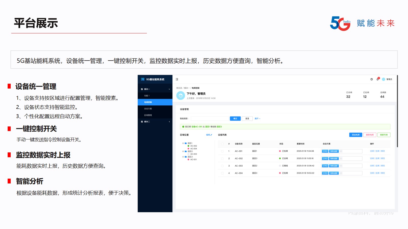Open help via the question mark icon
Image resolution: width=408 pixels, height=229 pixels.
tap(372, 79)
